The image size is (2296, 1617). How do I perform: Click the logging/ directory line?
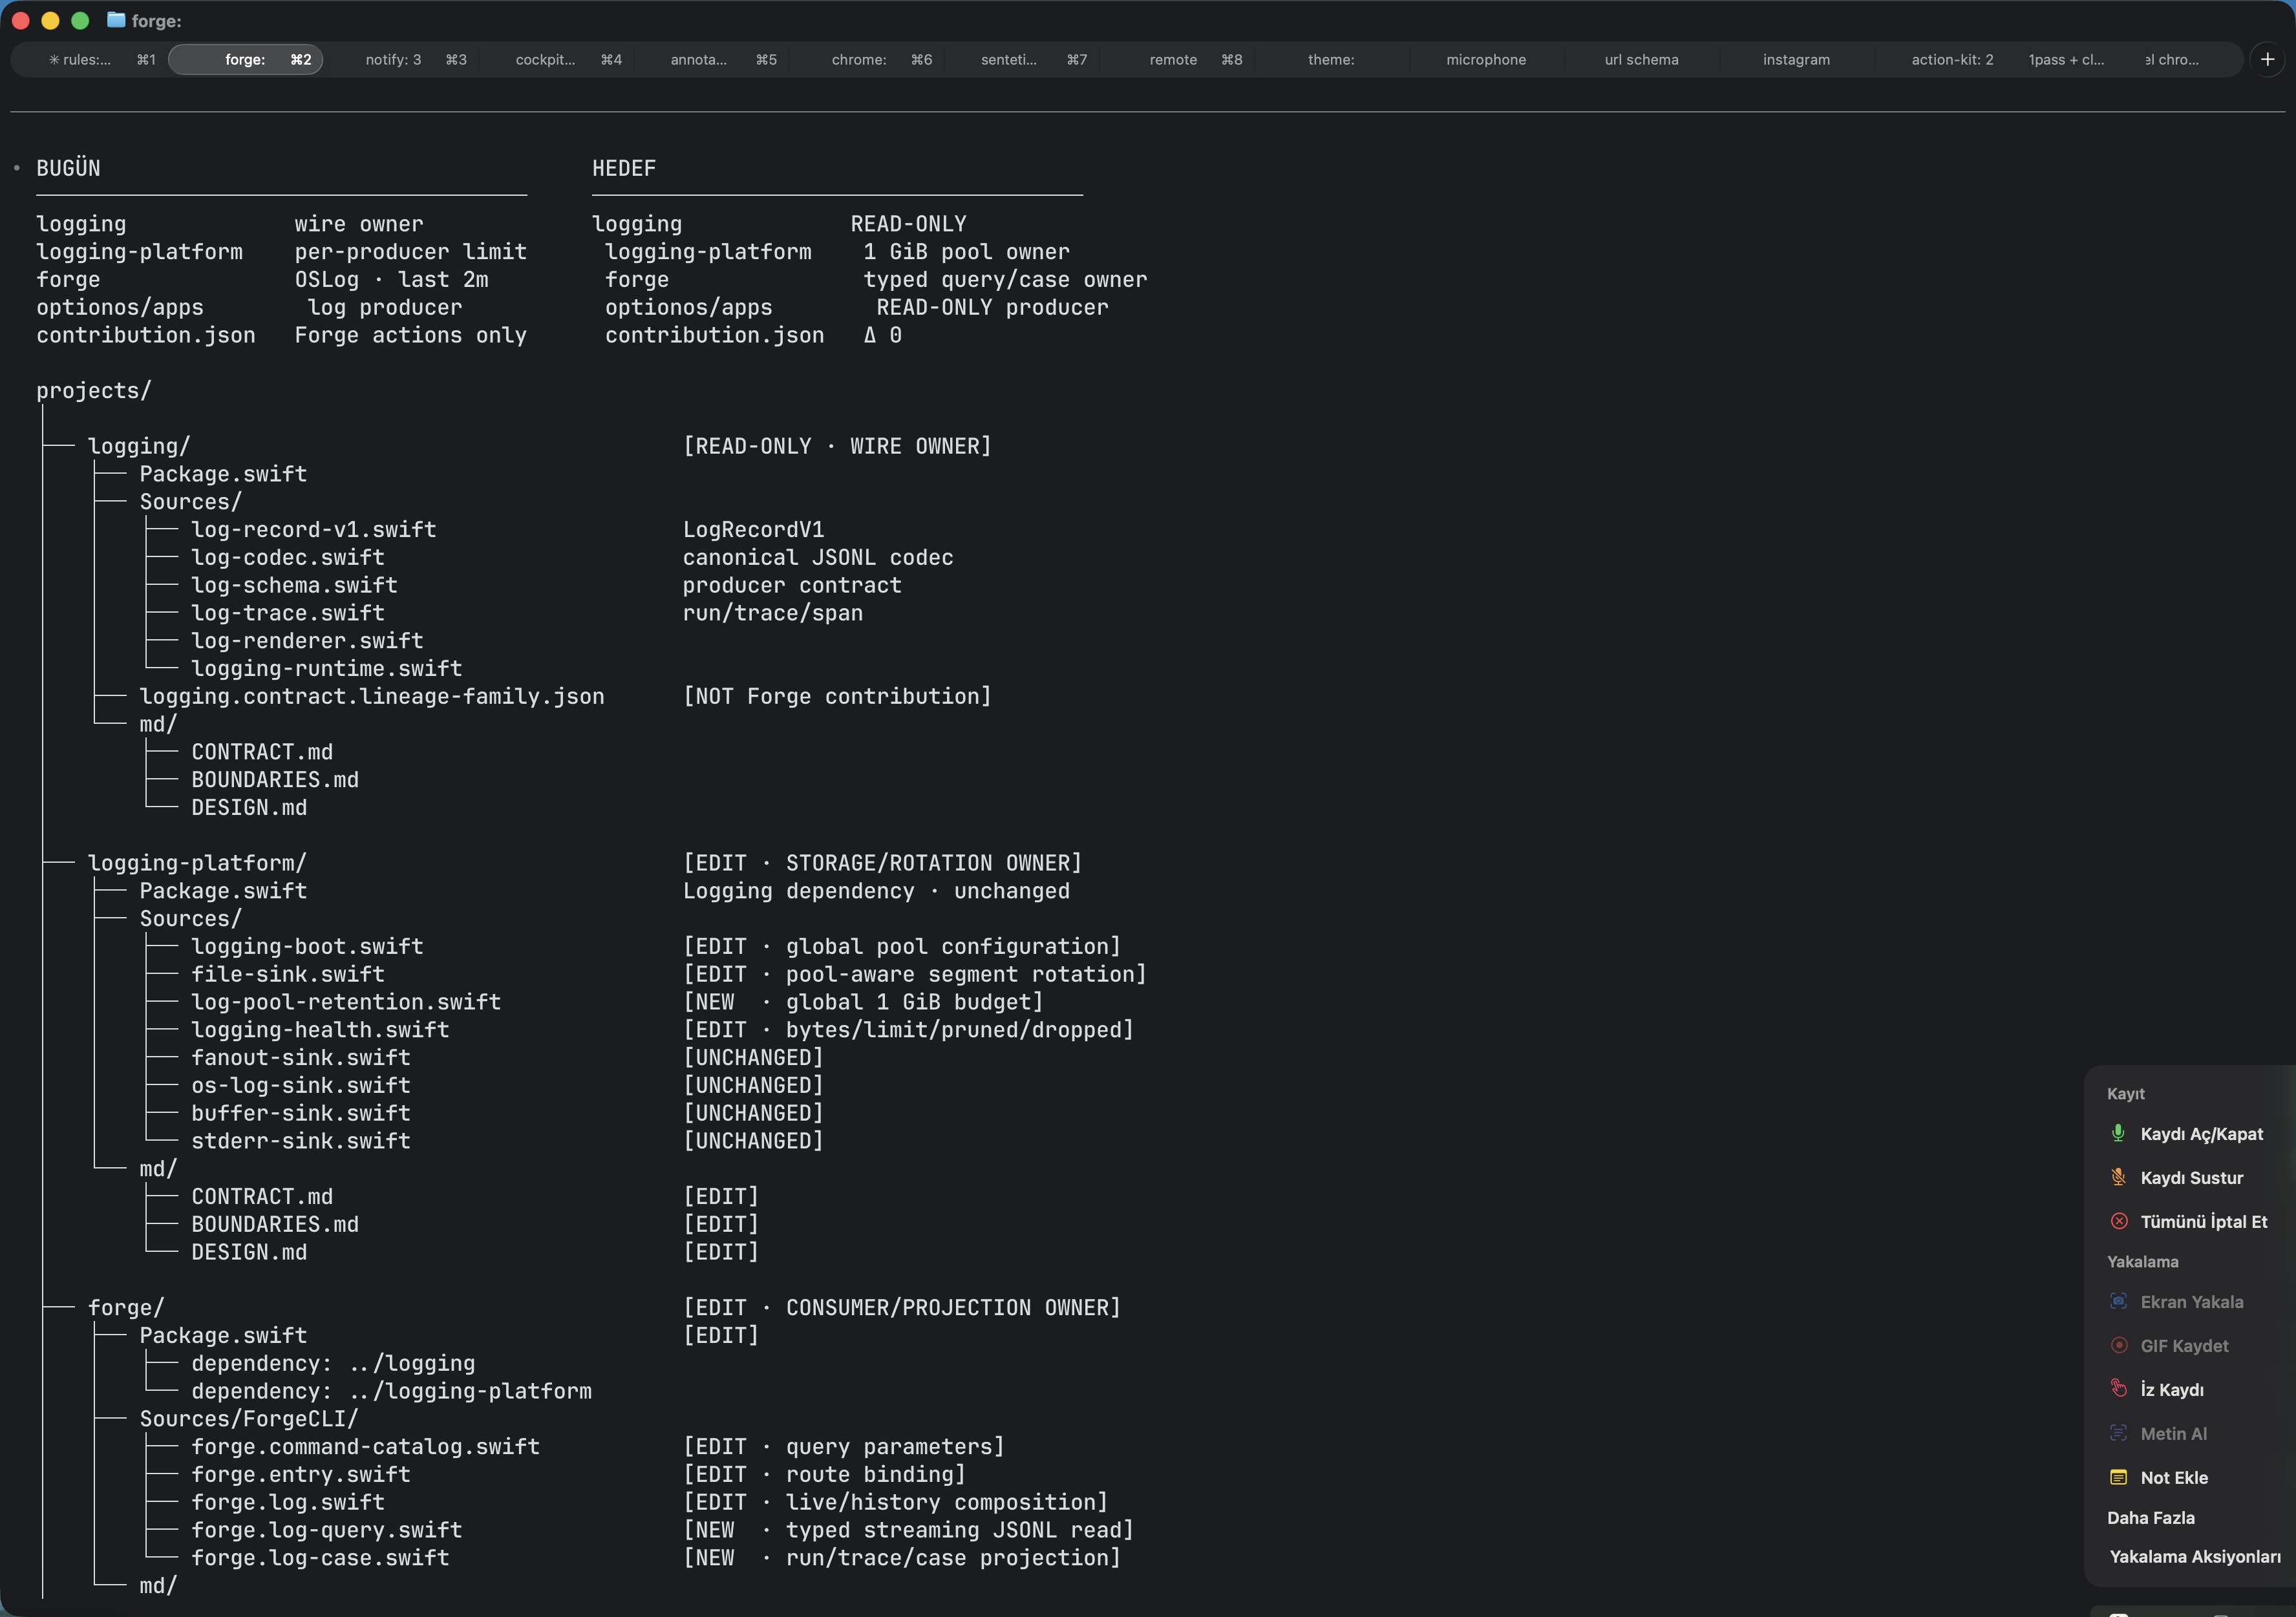coord(139,446)
